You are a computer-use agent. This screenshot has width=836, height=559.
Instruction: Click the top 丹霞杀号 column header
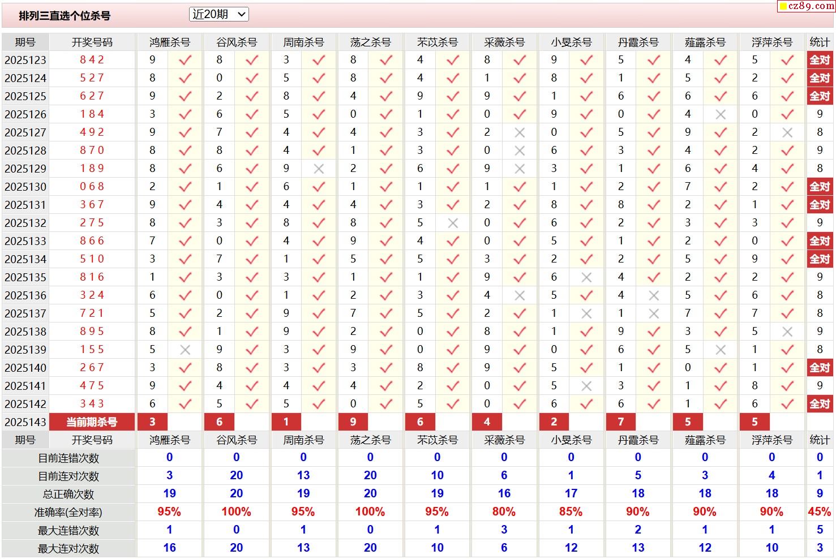click(638, 42)
